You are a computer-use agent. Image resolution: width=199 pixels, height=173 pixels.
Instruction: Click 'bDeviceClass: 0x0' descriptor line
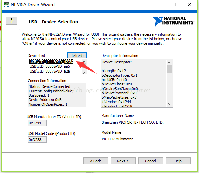[x=117, y=84]
